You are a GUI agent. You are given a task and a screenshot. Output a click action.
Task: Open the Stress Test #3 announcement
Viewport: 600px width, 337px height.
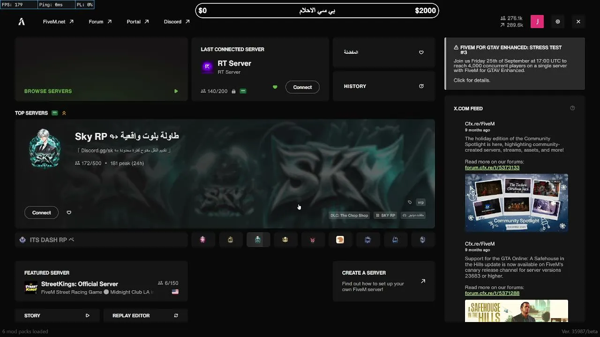tap(515, 64)
